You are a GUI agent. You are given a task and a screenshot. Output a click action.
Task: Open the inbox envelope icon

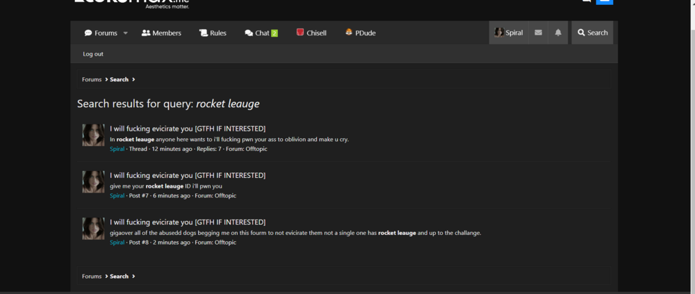point(538,33)
